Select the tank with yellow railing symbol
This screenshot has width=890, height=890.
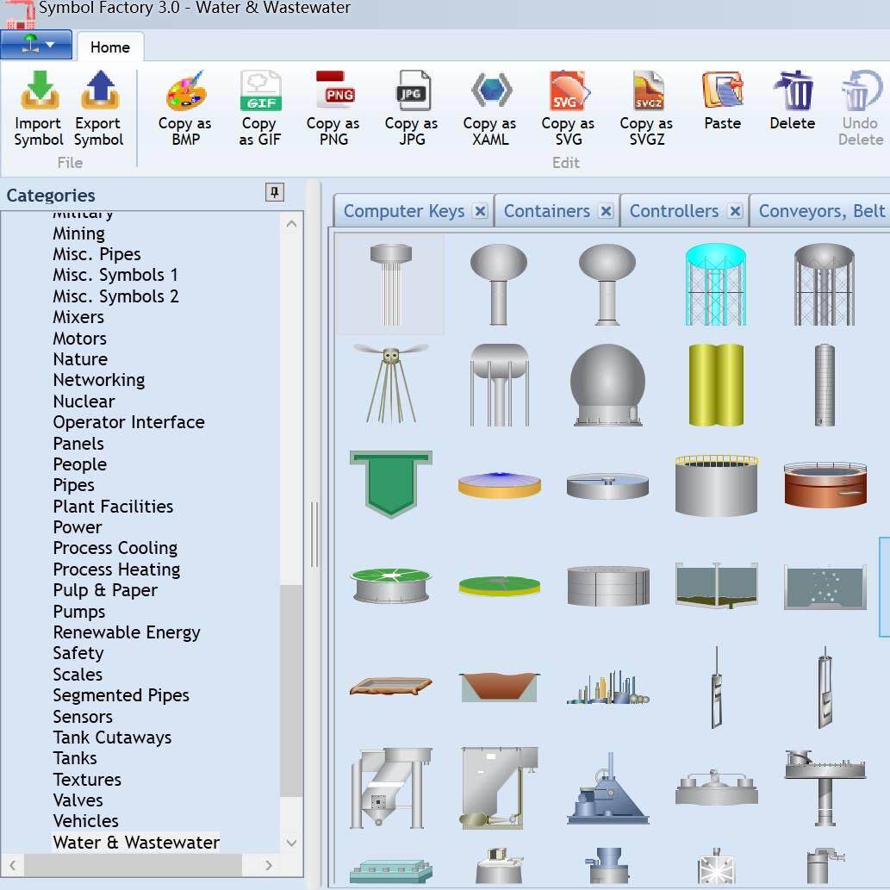(x=716, y=484)
